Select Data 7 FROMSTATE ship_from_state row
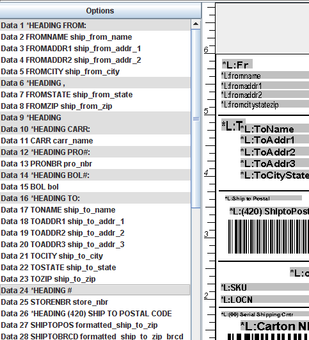This screenshot has height=340, width=309. (x=95, y=95)
